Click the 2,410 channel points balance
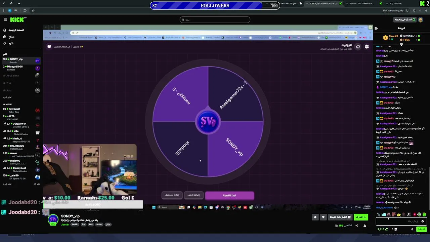 382,229
